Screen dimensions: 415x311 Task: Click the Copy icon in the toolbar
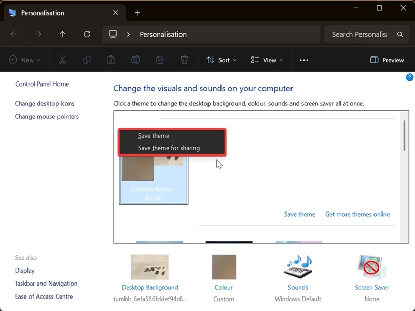point(87,60)
